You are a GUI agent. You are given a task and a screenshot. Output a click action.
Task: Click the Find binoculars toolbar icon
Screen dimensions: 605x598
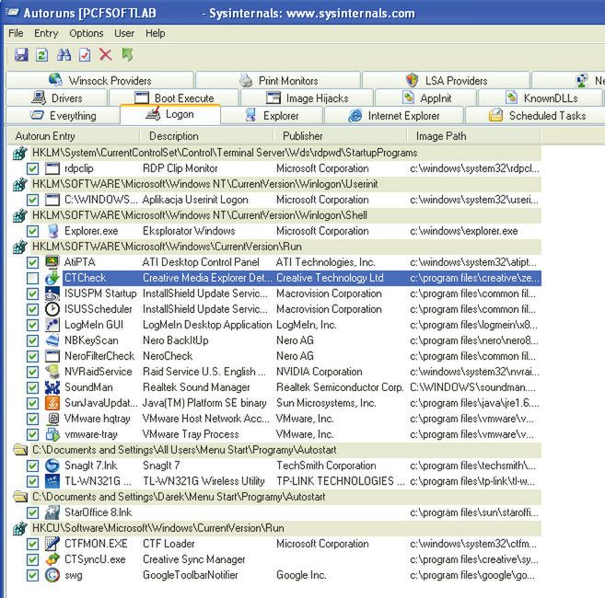64,55
